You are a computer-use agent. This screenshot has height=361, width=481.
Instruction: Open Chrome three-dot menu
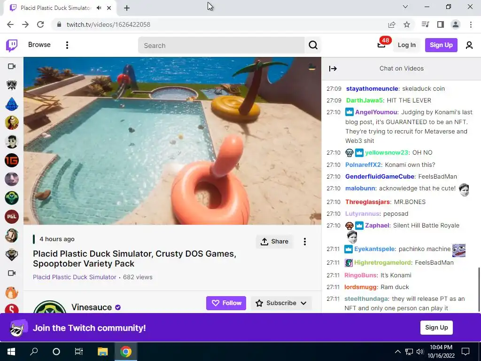[471, 24]
